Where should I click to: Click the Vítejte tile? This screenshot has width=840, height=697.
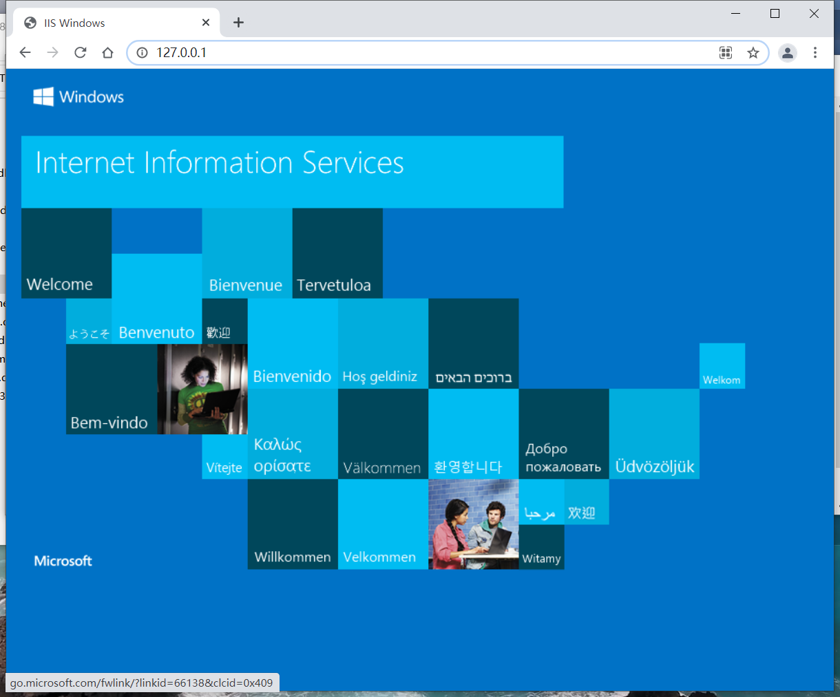pyautogui.click(x=224, y=457)
